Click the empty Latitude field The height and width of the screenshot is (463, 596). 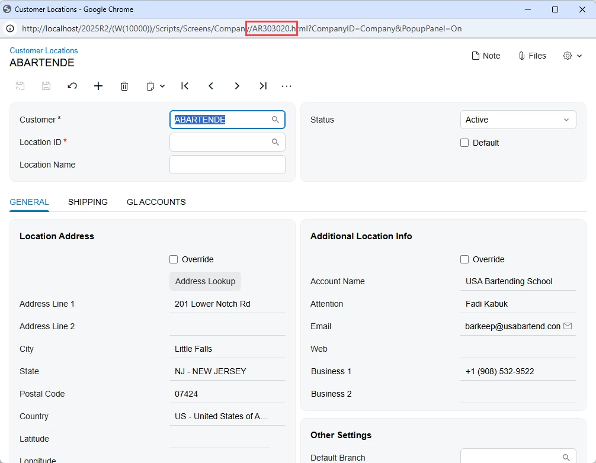(x=220, y=439)
